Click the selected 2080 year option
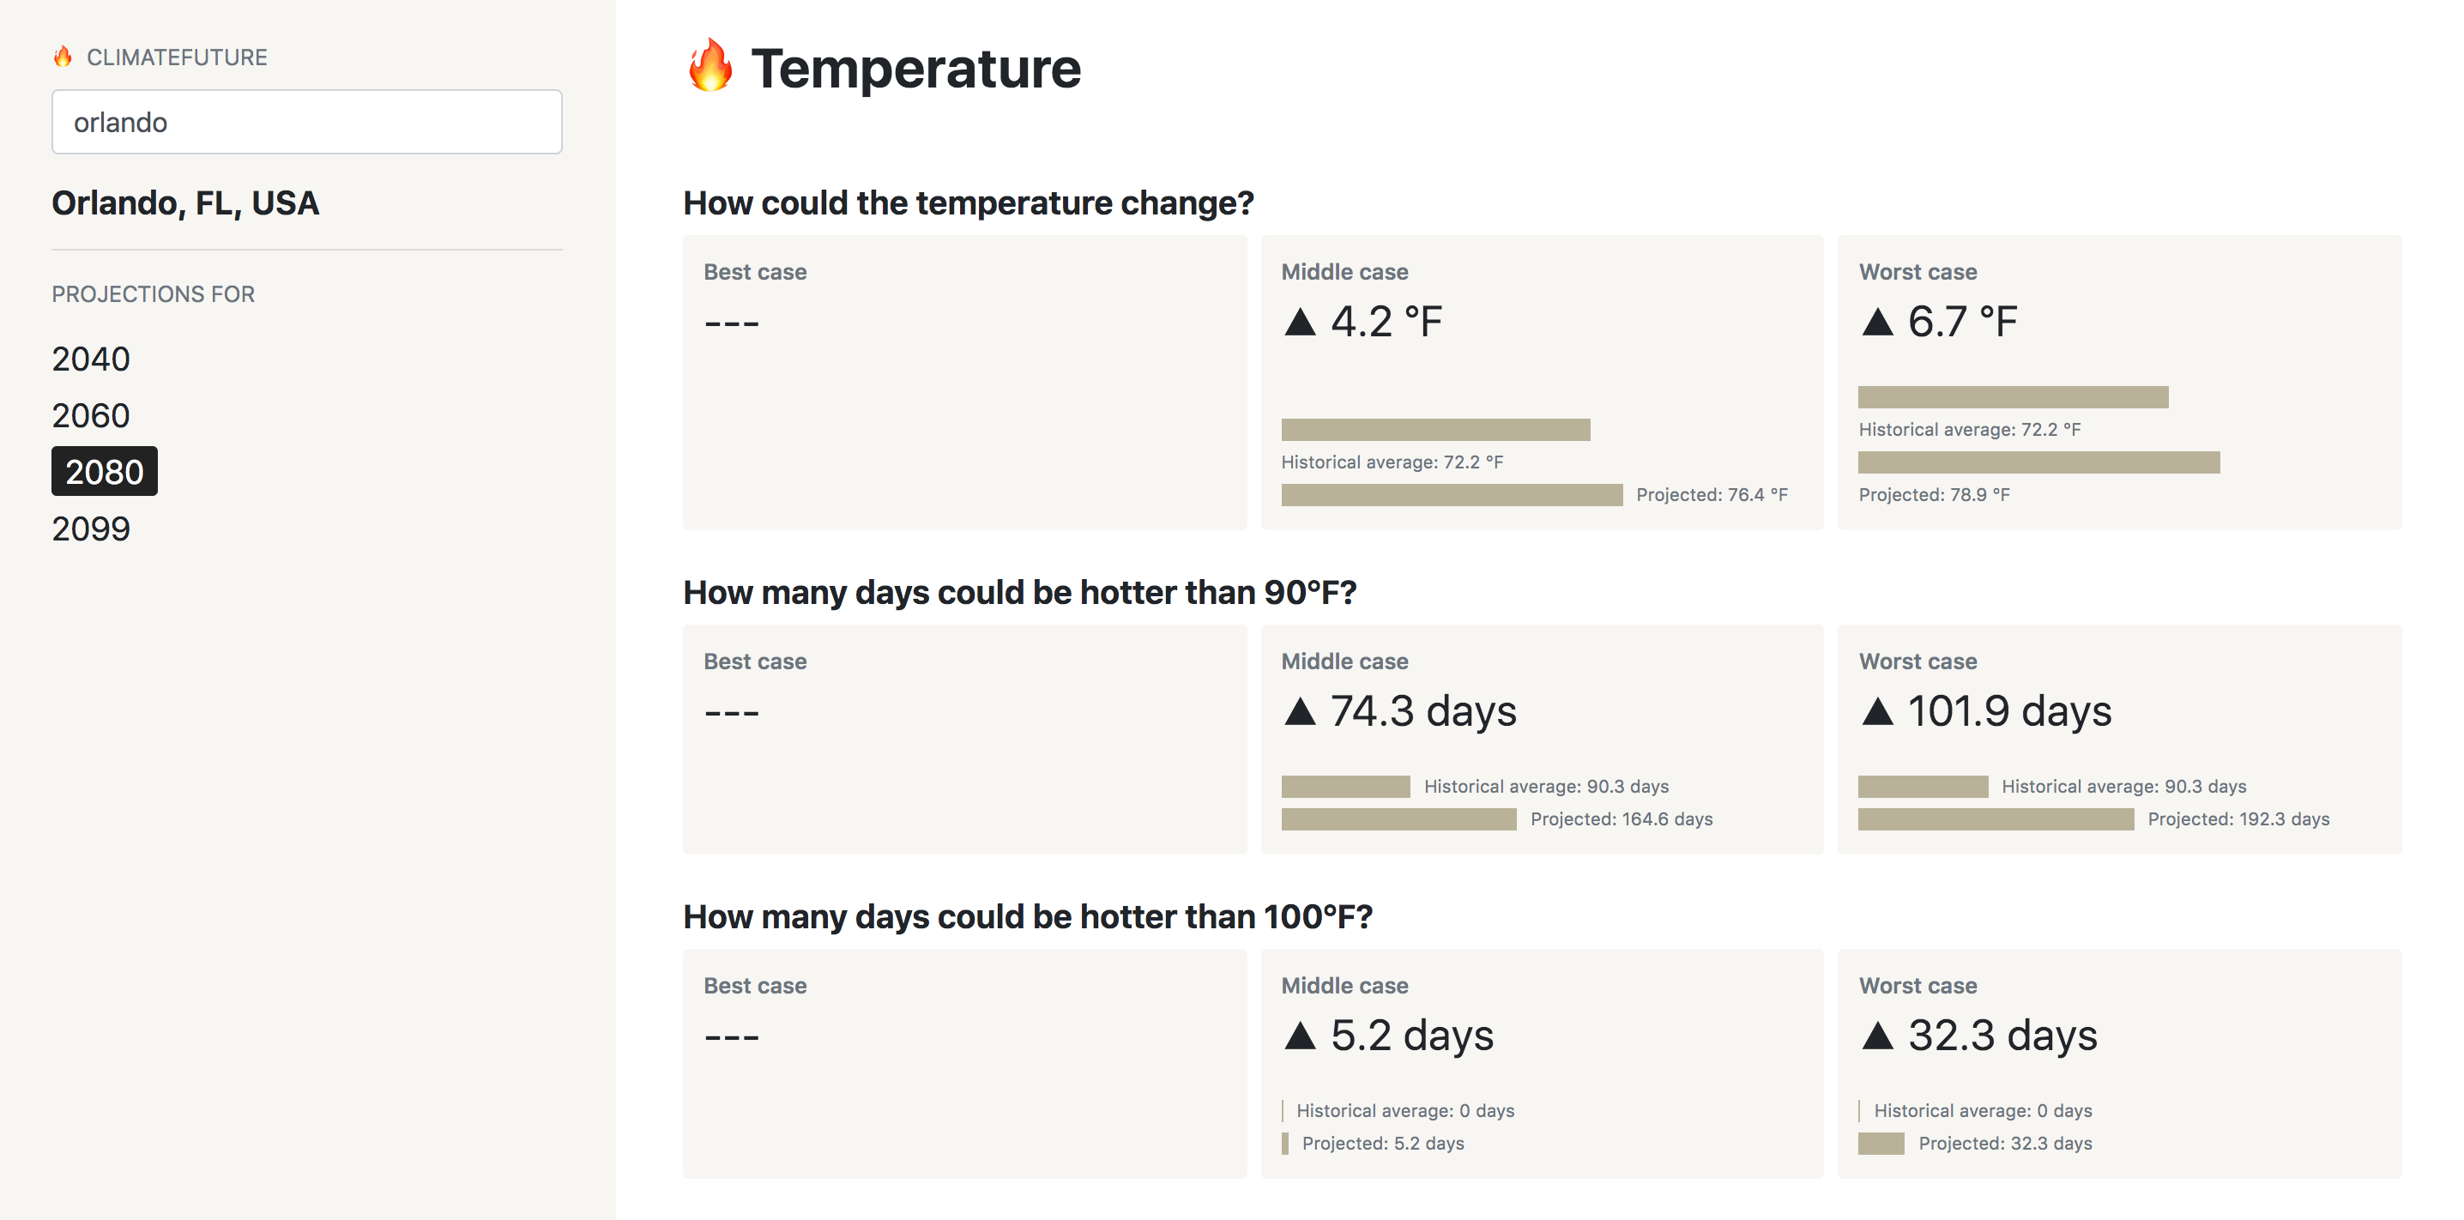2464x1220 pixels. 105,472
